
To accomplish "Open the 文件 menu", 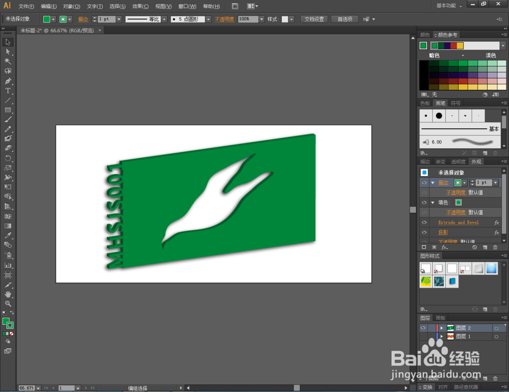I will click(x=26, y=7).
